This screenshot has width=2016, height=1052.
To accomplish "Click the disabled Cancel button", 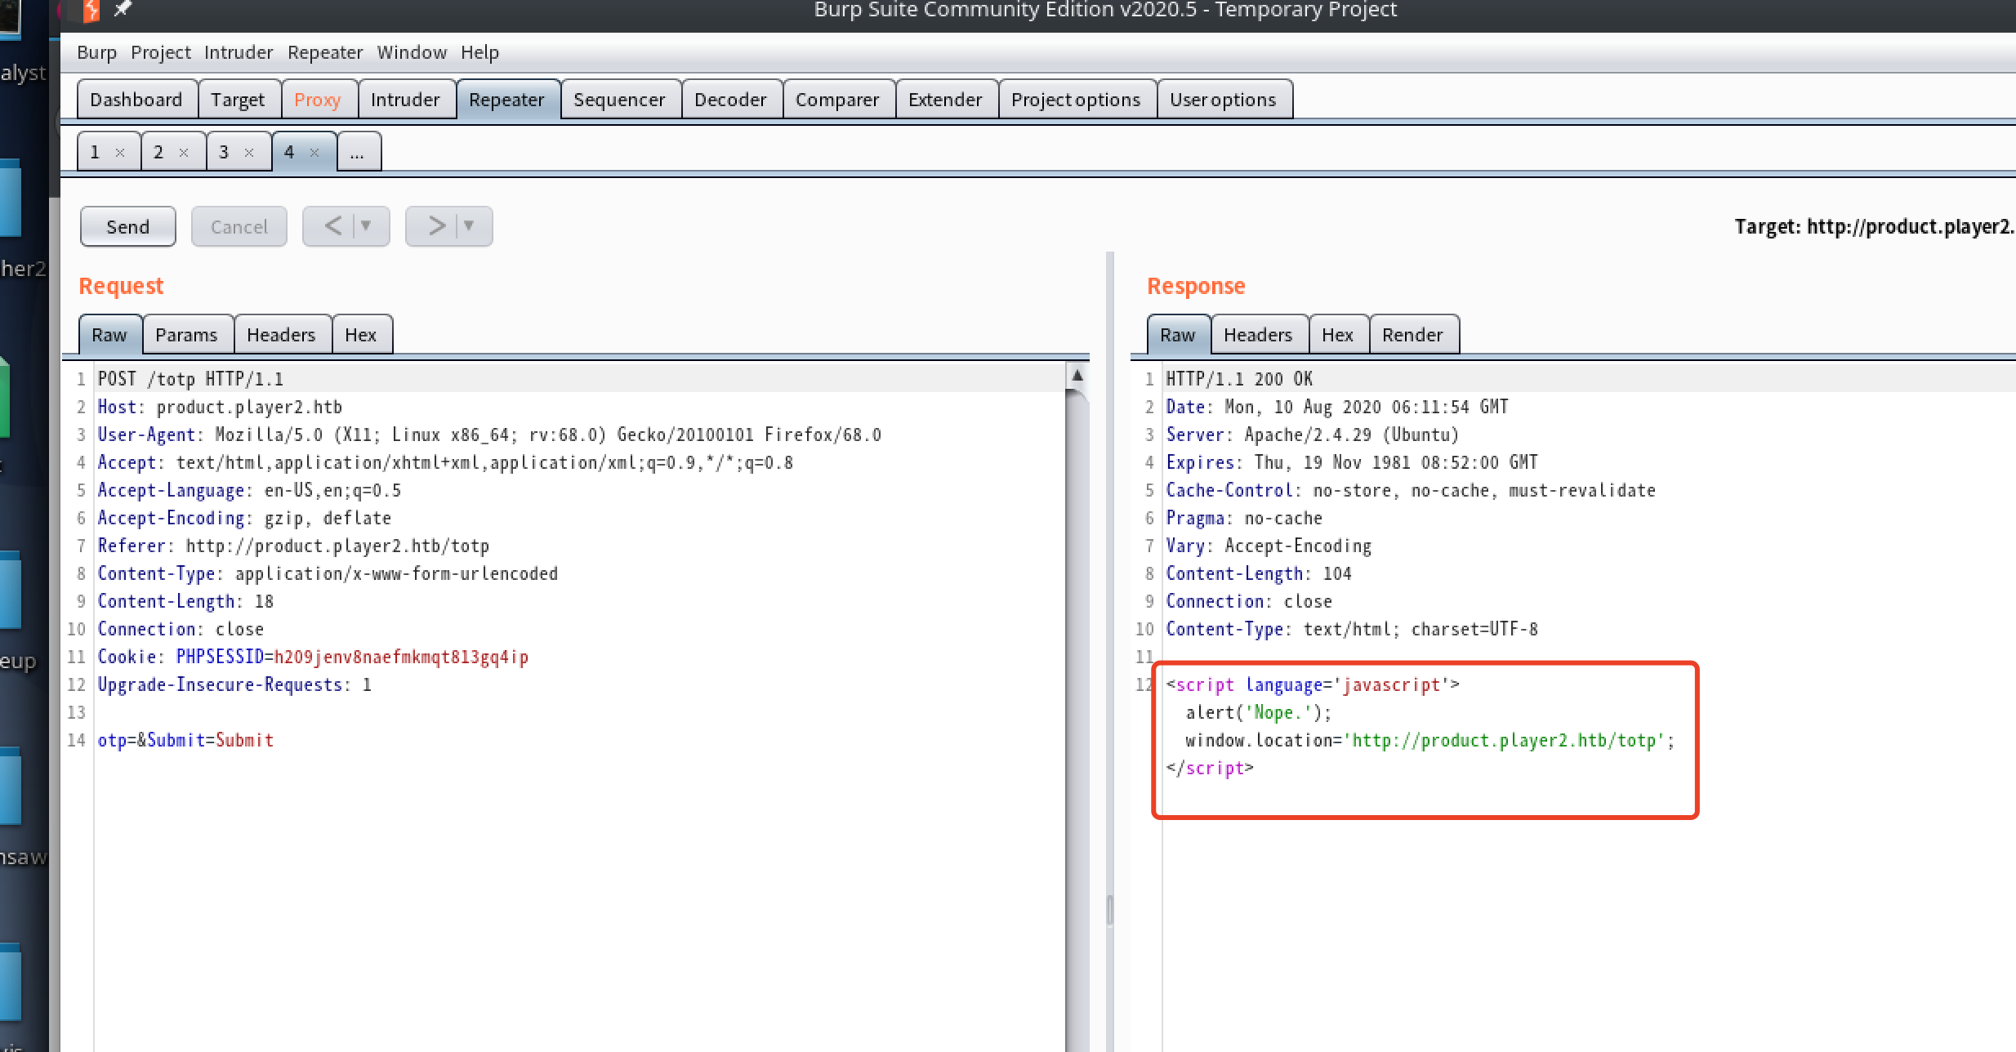I will click(239, 227).
